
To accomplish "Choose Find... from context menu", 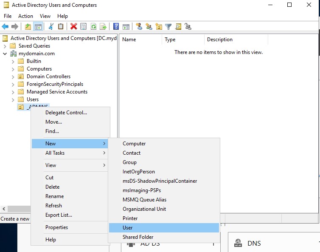I will [70, 131].
